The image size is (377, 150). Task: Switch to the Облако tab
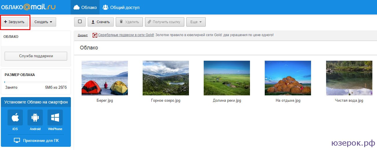point(85,7)
